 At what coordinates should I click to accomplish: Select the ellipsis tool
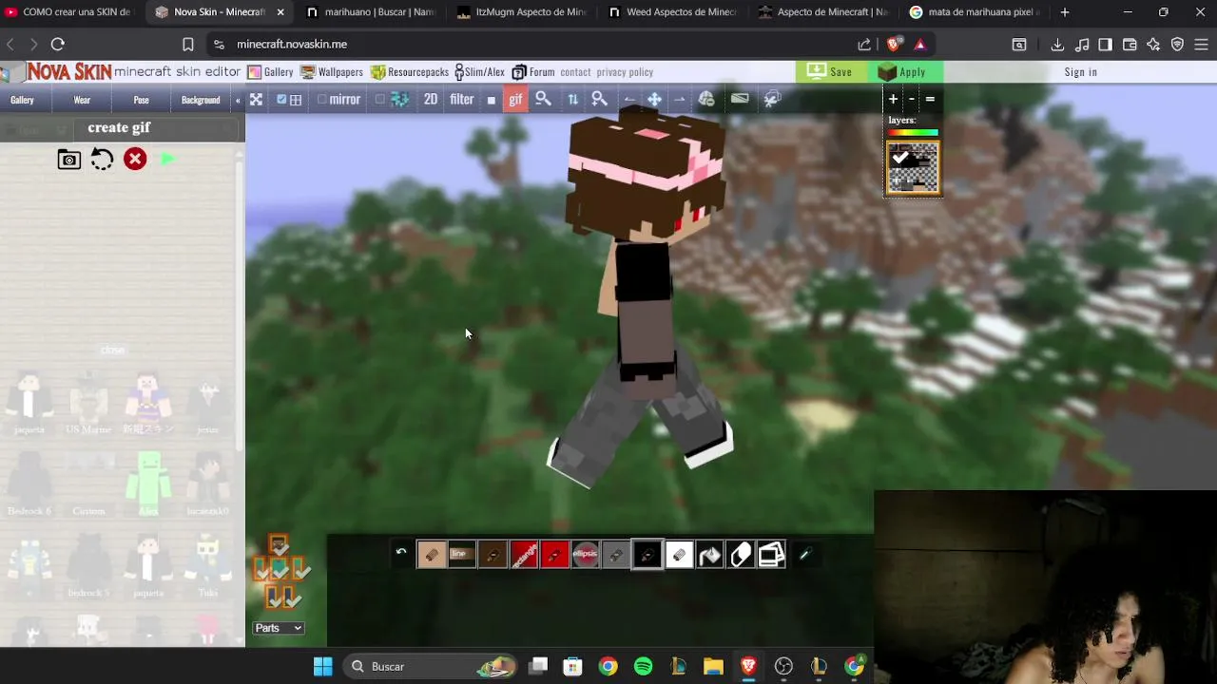[585, 554]
